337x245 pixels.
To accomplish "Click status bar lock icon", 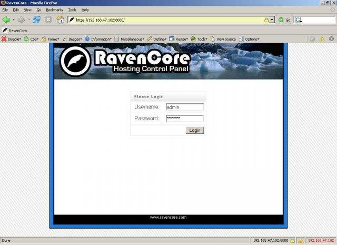I will click(x=293, y=240).
